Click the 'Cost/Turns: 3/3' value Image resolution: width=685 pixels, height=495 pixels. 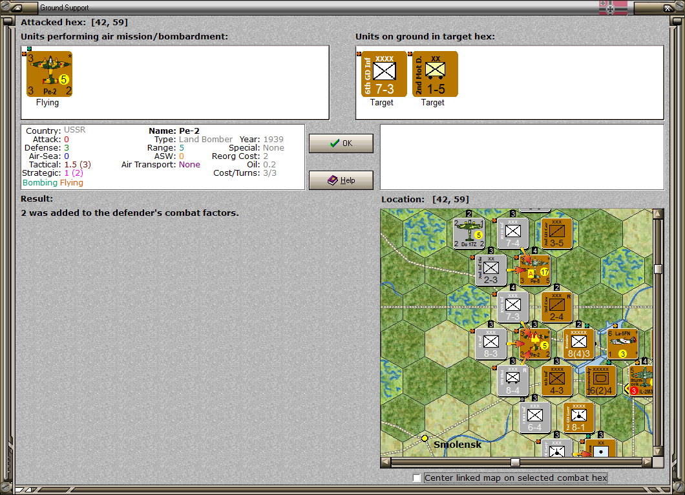click(x=269, y=173)
